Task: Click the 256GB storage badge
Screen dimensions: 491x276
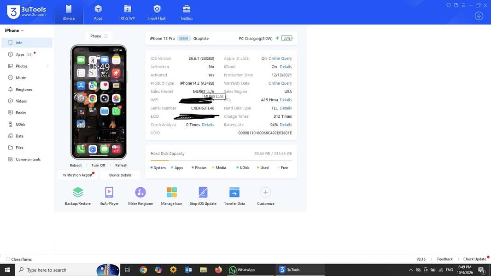Action: click(x=184, y=39)
